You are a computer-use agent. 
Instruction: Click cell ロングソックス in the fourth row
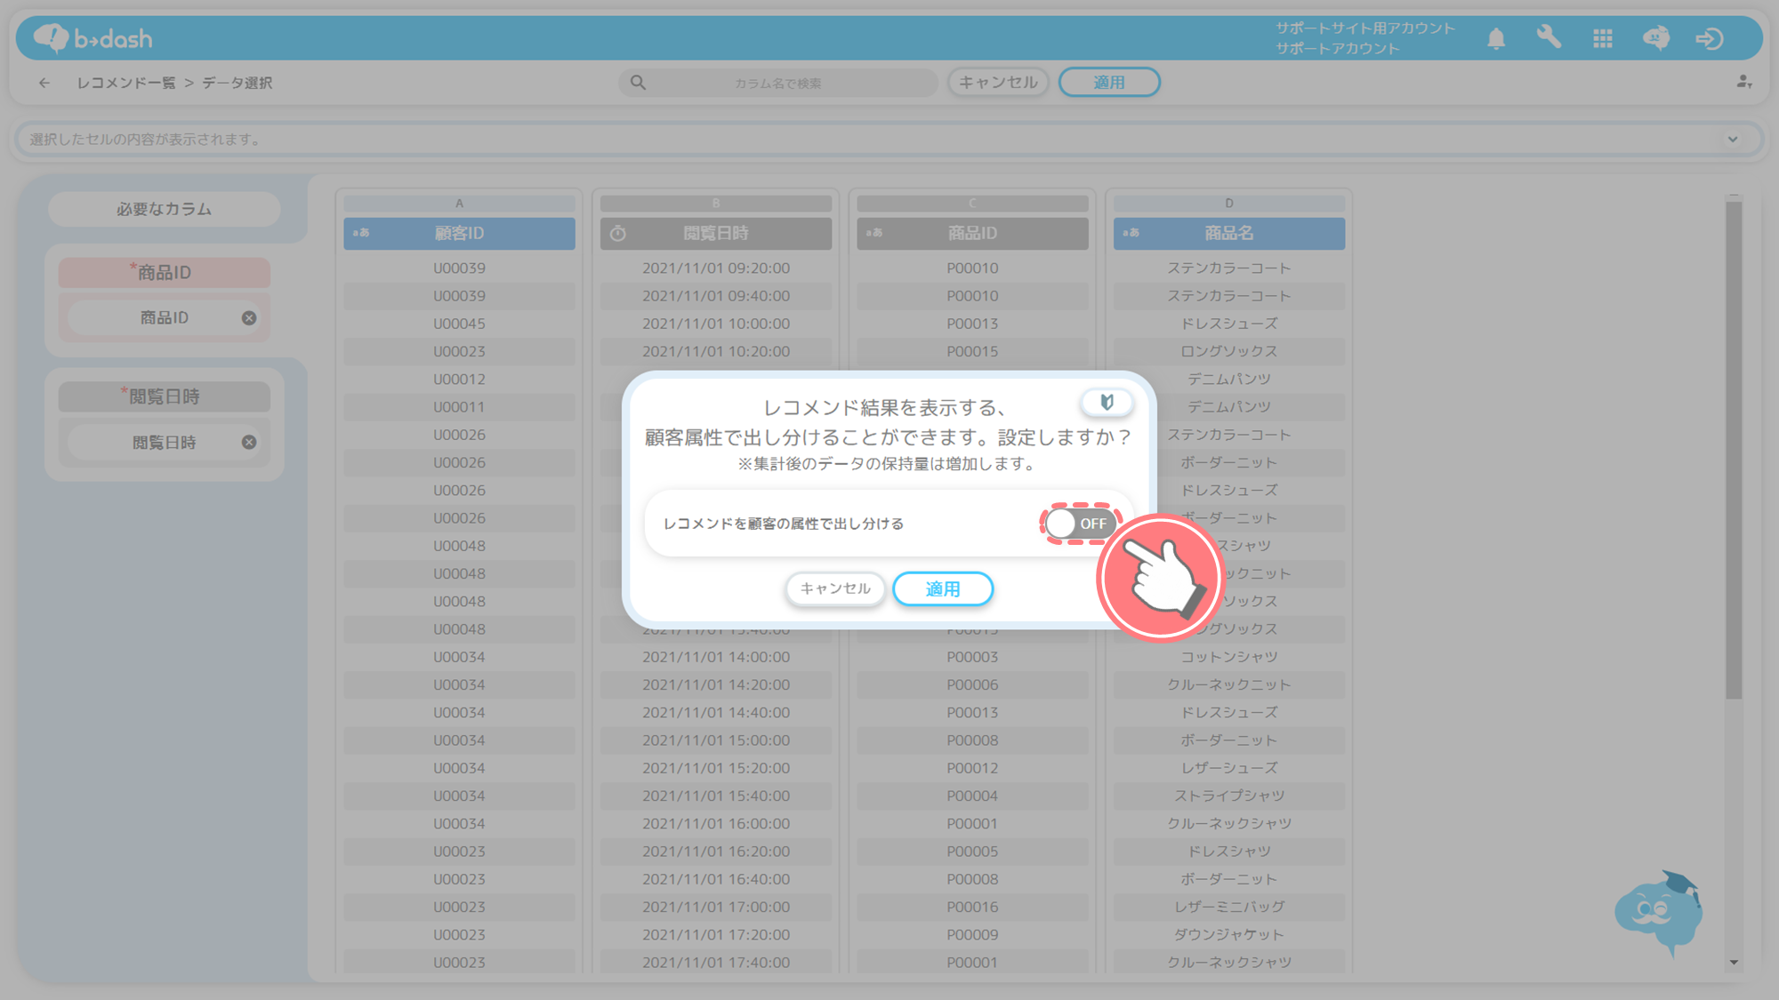1229,351
